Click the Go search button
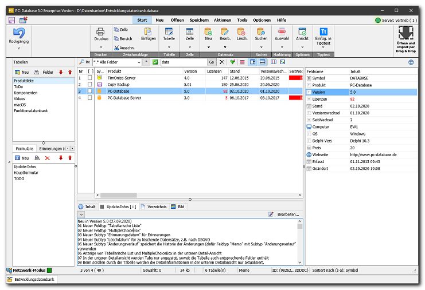425x290 pixels. click(212, 62)
